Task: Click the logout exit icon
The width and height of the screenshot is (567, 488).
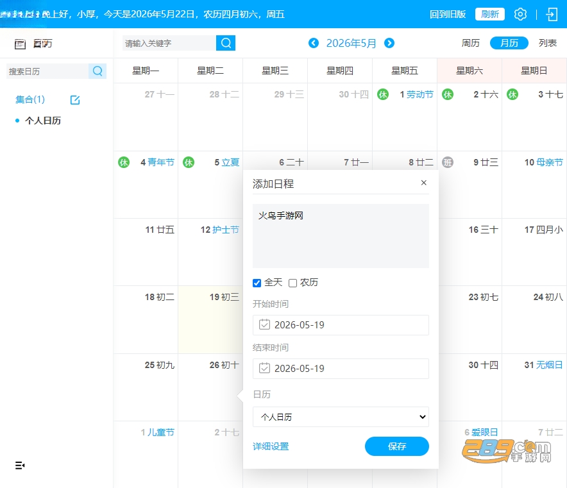Action: pyautogui.click(x=552, y=15)
